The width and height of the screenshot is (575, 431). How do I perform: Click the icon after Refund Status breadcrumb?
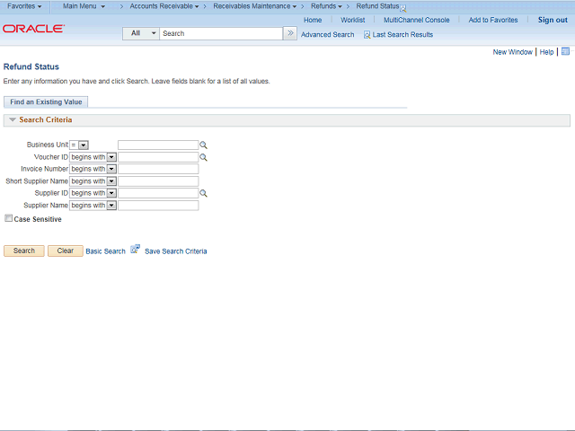coord(403,9)
